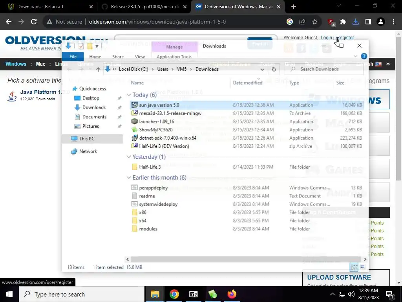402x302 pixels.
Task: Sort by Name column header
Action: point(137,83)
